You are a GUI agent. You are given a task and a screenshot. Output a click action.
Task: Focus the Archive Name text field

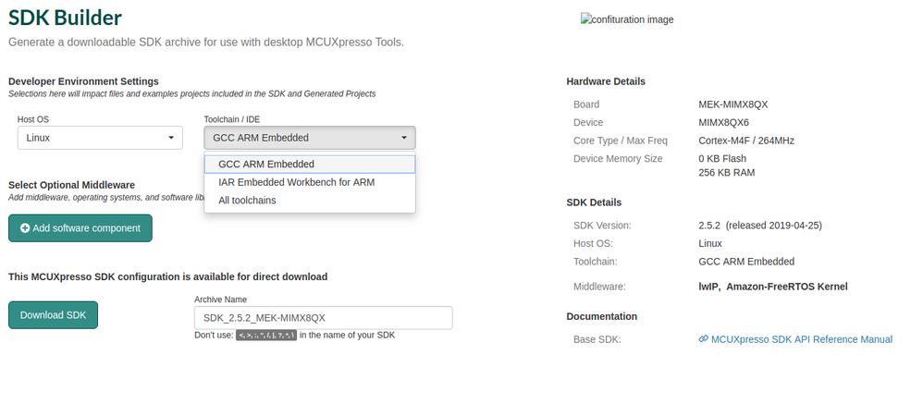(323, 318)
